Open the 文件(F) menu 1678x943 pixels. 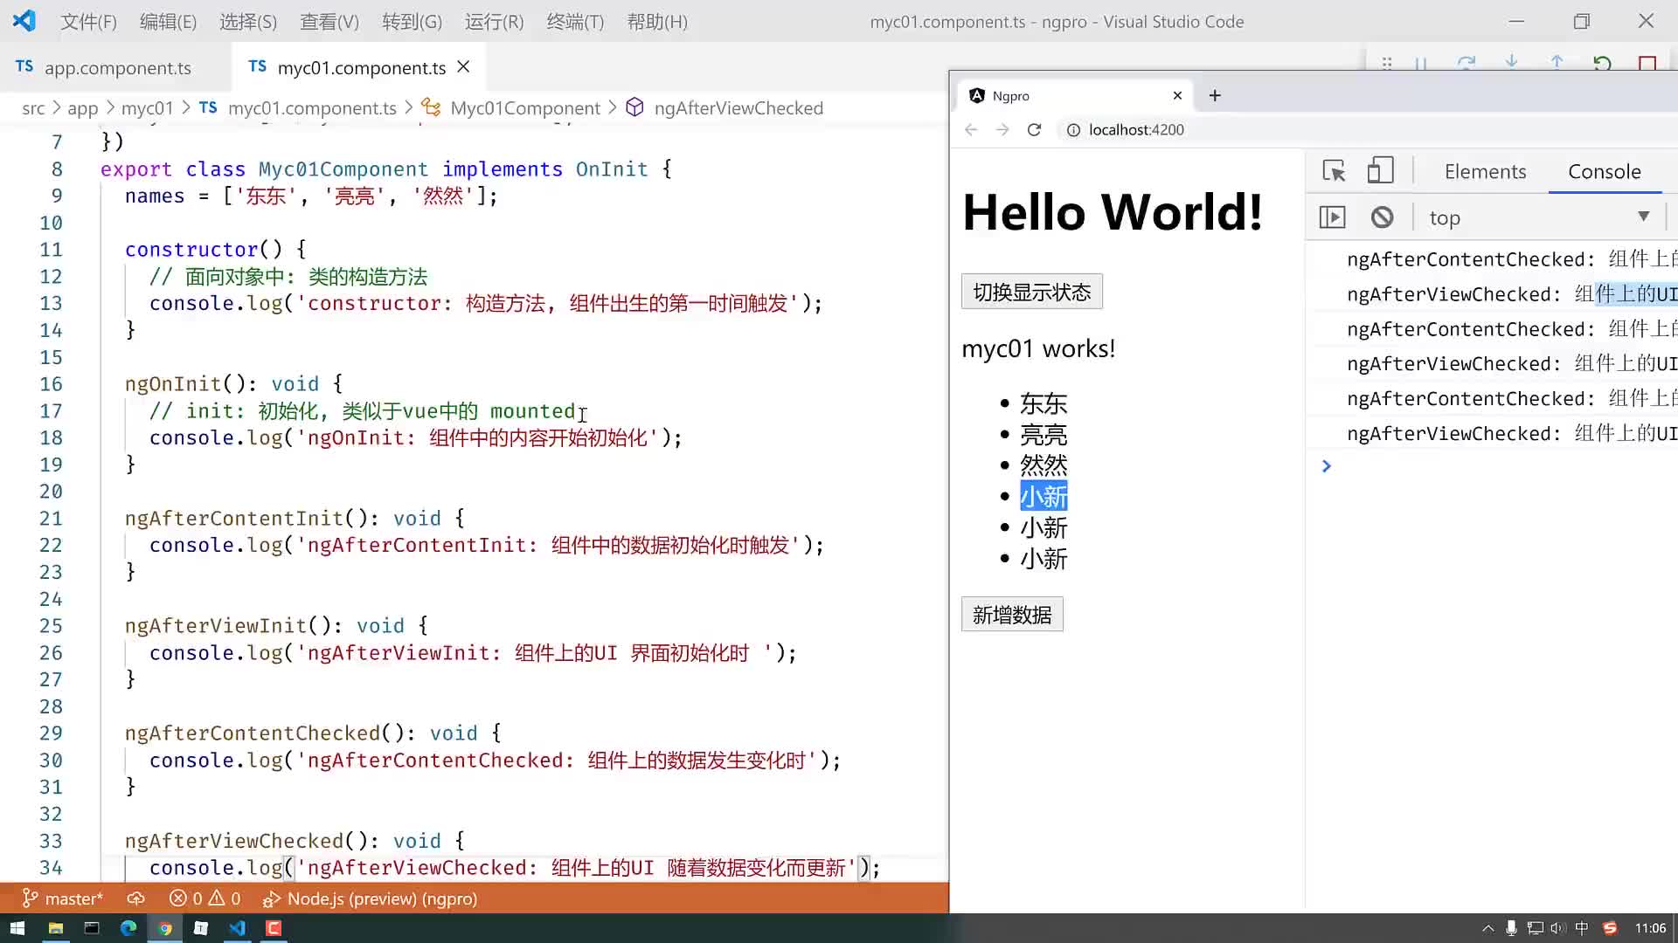(x=88, y=22)
